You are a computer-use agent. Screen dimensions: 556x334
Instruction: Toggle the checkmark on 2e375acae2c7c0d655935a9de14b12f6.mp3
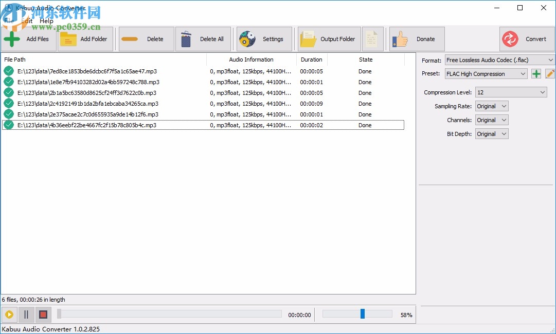point(8,114)
